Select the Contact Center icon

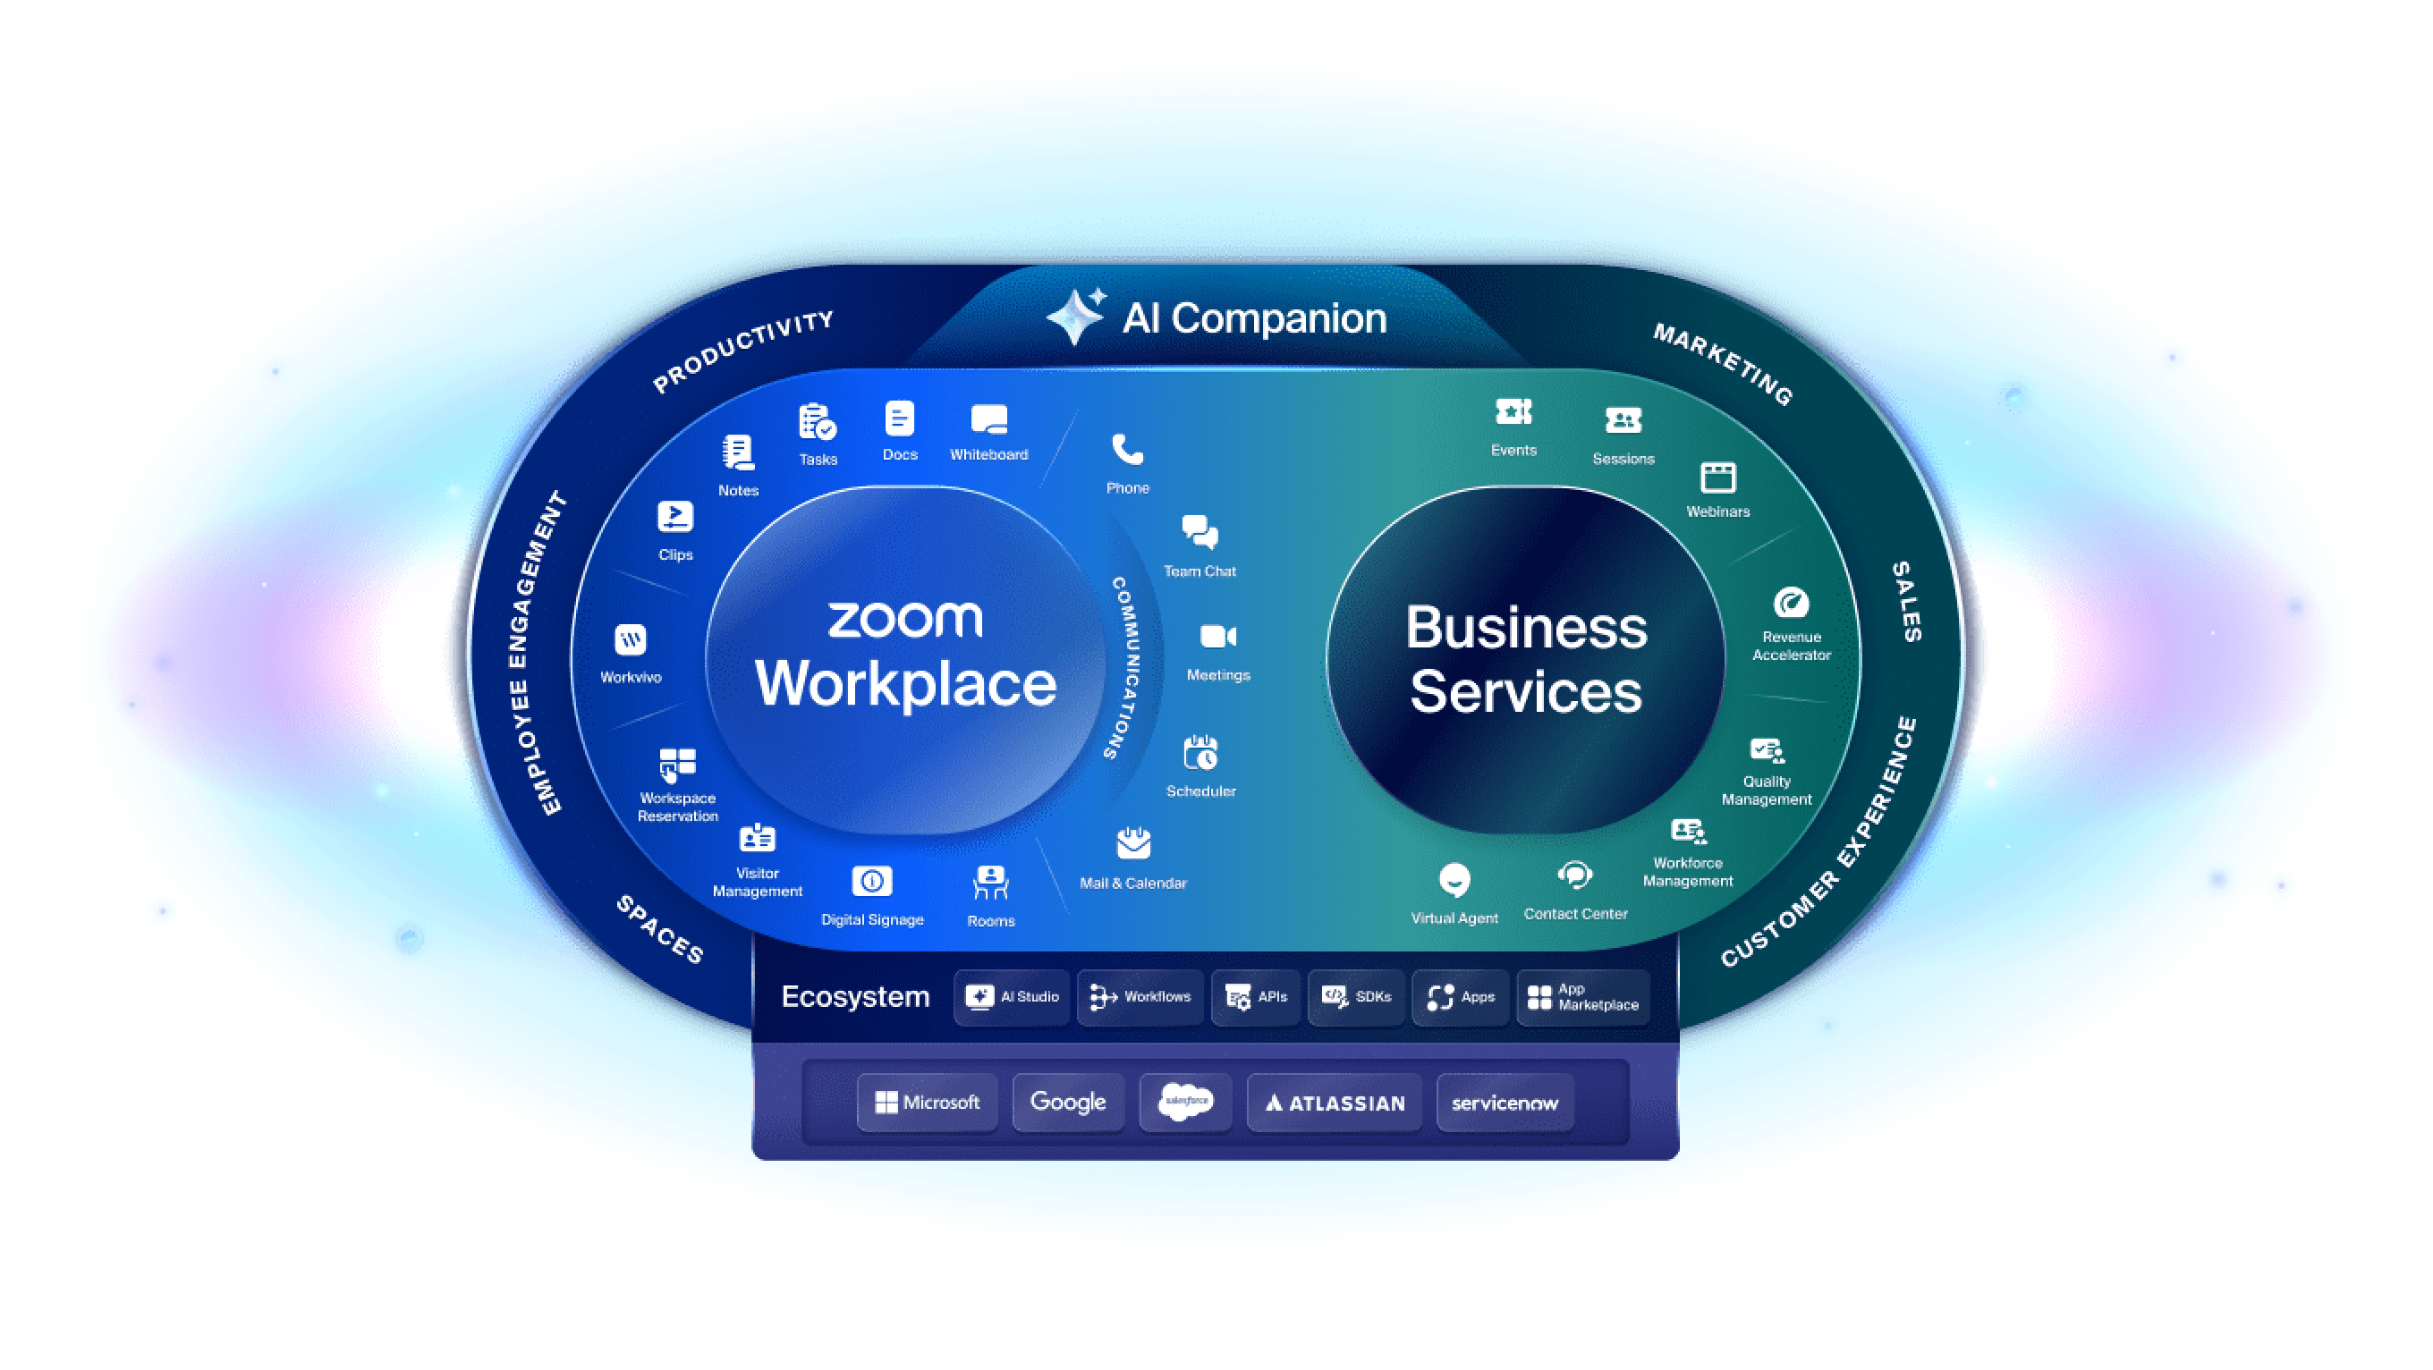tap(1544, 875)
